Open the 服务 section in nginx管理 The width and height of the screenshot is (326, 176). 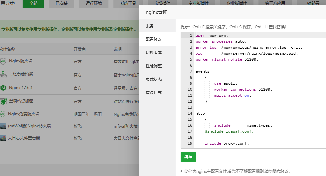point(157,26)
